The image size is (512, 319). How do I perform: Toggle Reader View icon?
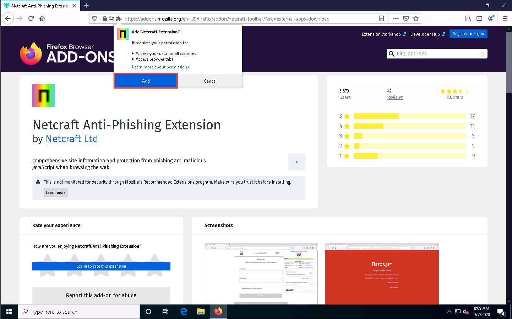click(381, 18)
